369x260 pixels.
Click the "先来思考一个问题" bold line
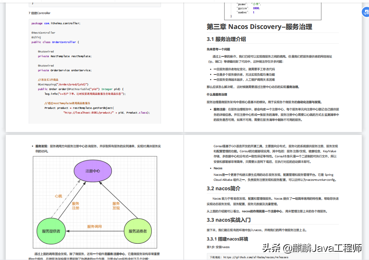[x=218, y=50]
